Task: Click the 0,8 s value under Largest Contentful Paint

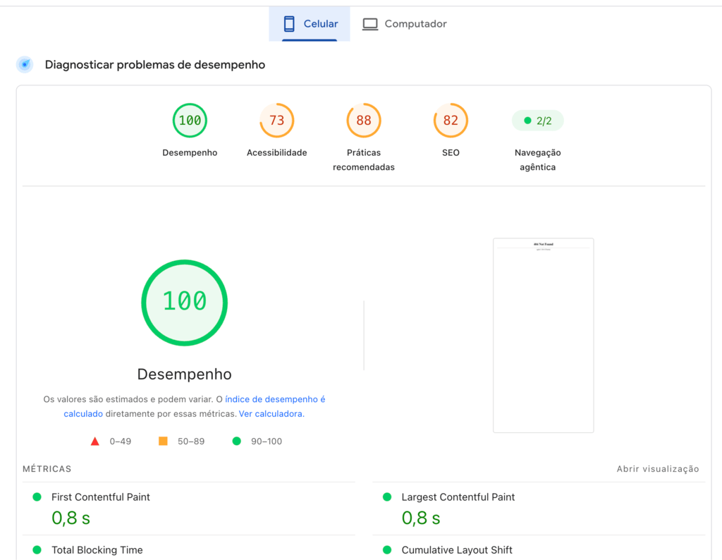Action: [x=421, y=518]
